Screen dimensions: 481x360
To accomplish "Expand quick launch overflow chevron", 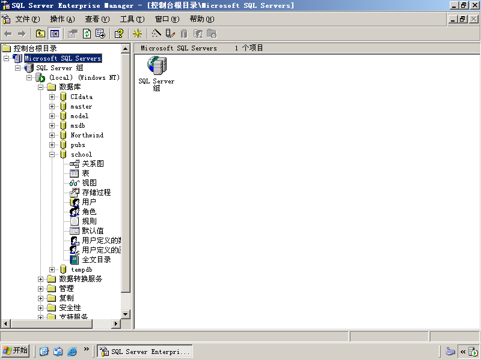I will point(86,349).
